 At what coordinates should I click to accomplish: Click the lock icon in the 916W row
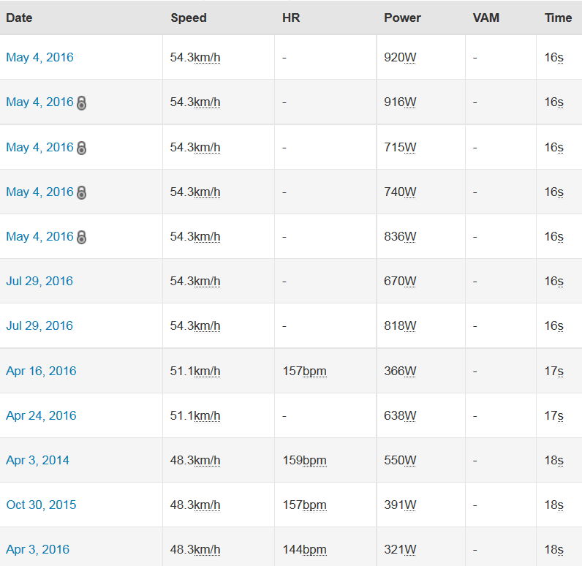tap(82, 103)
